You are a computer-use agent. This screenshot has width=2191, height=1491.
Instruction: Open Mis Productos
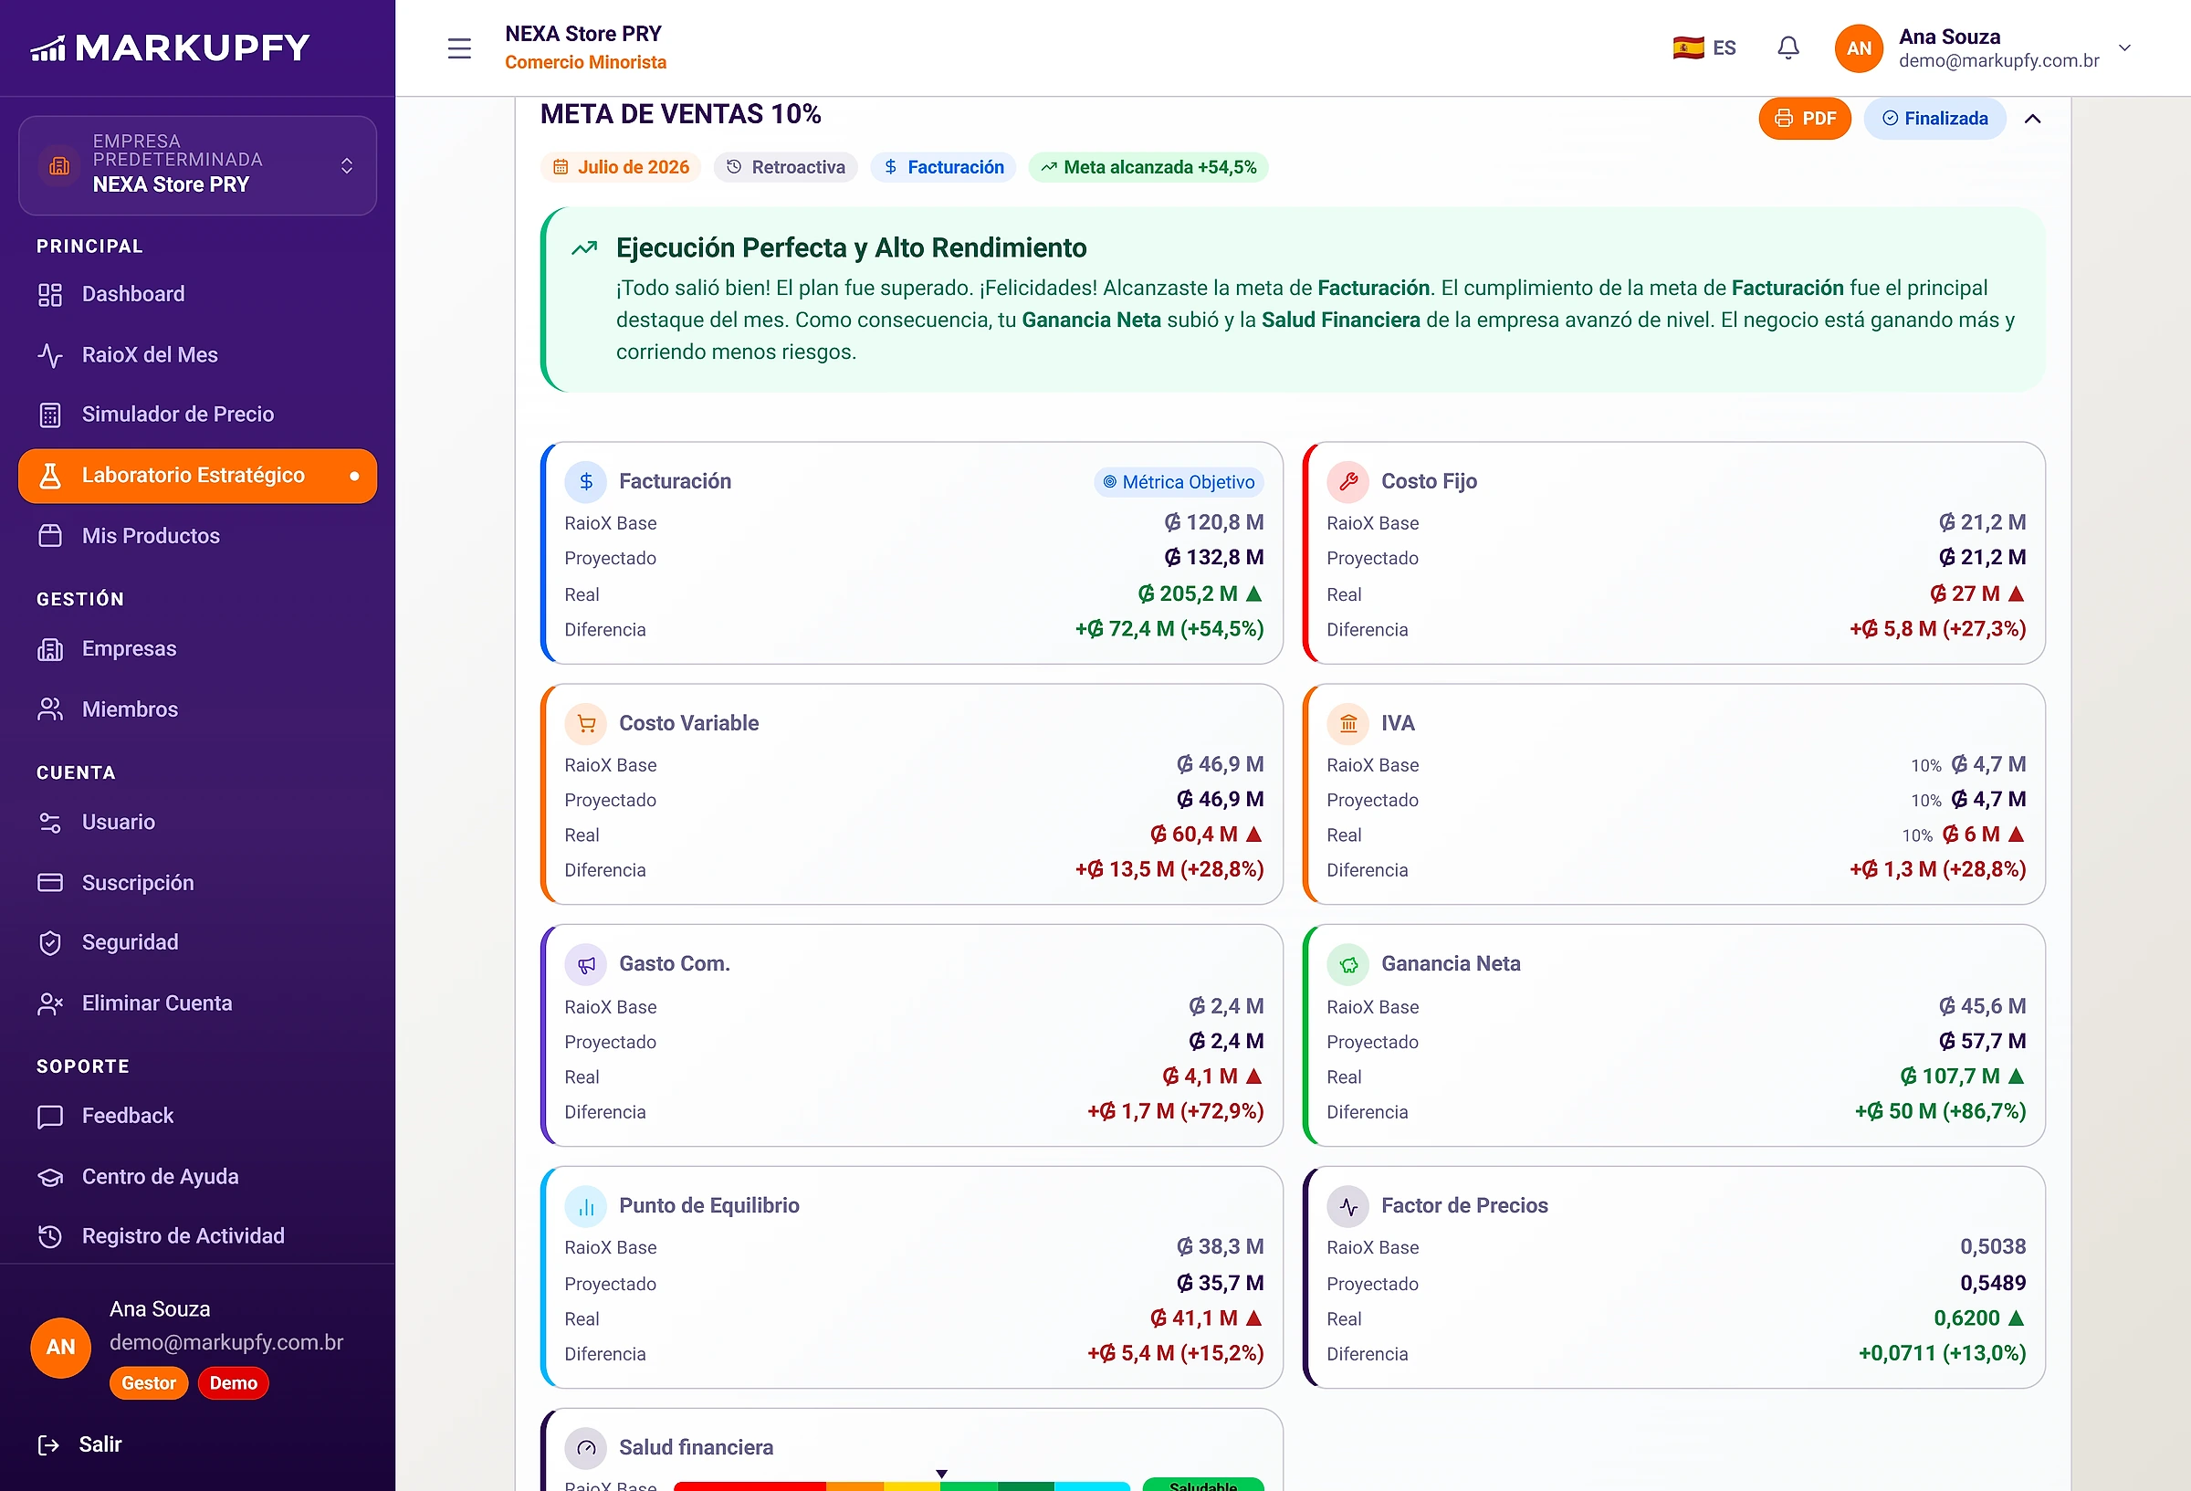(x=197, y=536)
